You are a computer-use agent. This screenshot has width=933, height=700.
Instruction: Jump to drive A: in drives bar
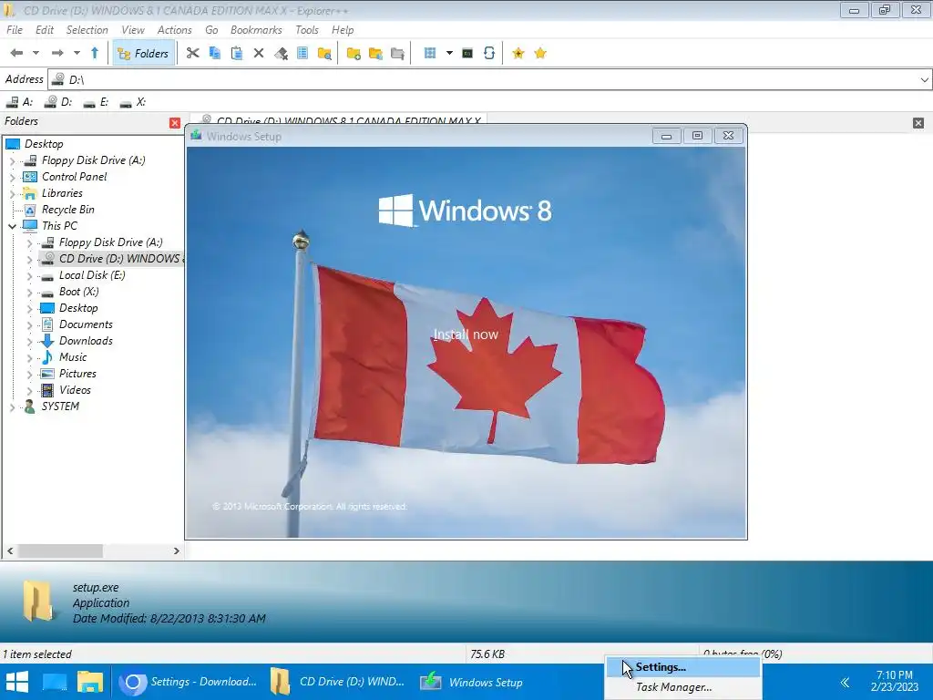pyautogui.click(x=19, y=102)
